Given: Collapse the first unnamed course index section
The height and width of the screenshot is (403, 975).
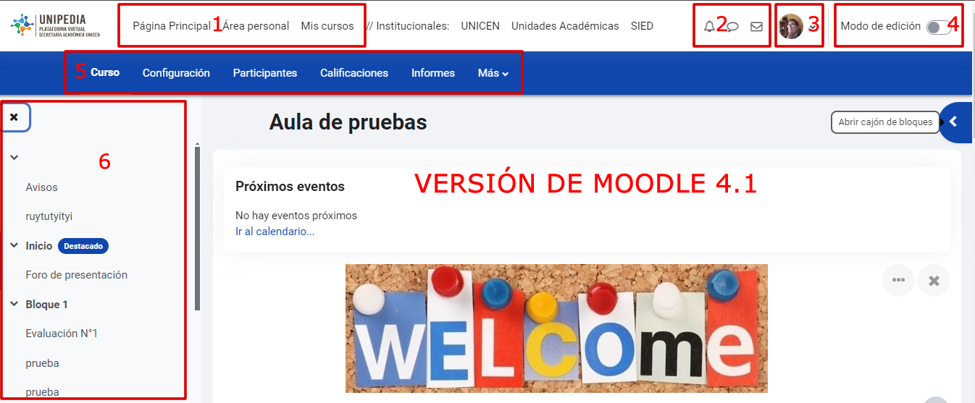Looking at the screenshot, I should coord(14,158).
